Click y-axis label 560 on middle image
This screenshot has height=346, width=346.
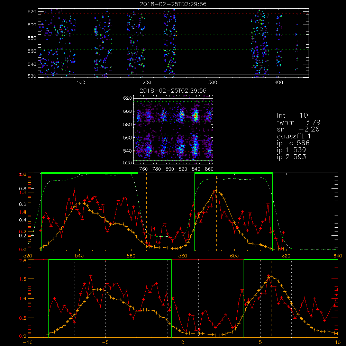127,138
